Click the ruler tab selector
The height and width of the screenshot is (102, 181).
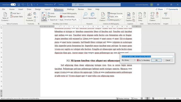coord(1,27)
